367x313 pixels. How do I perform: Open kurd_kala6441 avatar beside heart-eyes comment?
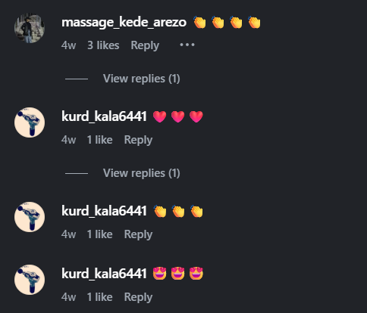[30, 280]
